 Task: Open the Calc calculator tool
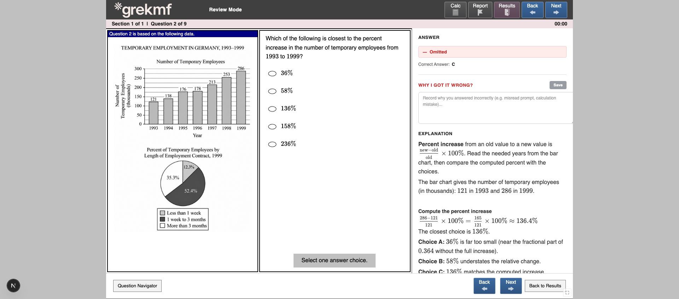coord(455,10)
